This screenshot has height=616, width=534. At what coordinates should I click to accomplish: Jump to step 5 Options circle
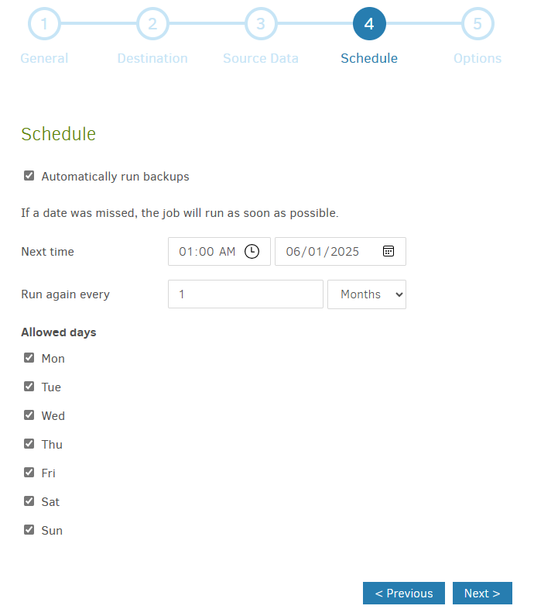pyautogui.click(x=478, y=23)
